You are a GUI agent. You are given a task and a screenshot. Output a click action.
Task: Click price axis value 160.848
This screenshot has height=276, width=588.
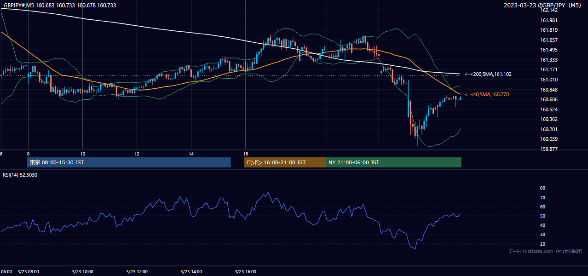coord(549,90)
